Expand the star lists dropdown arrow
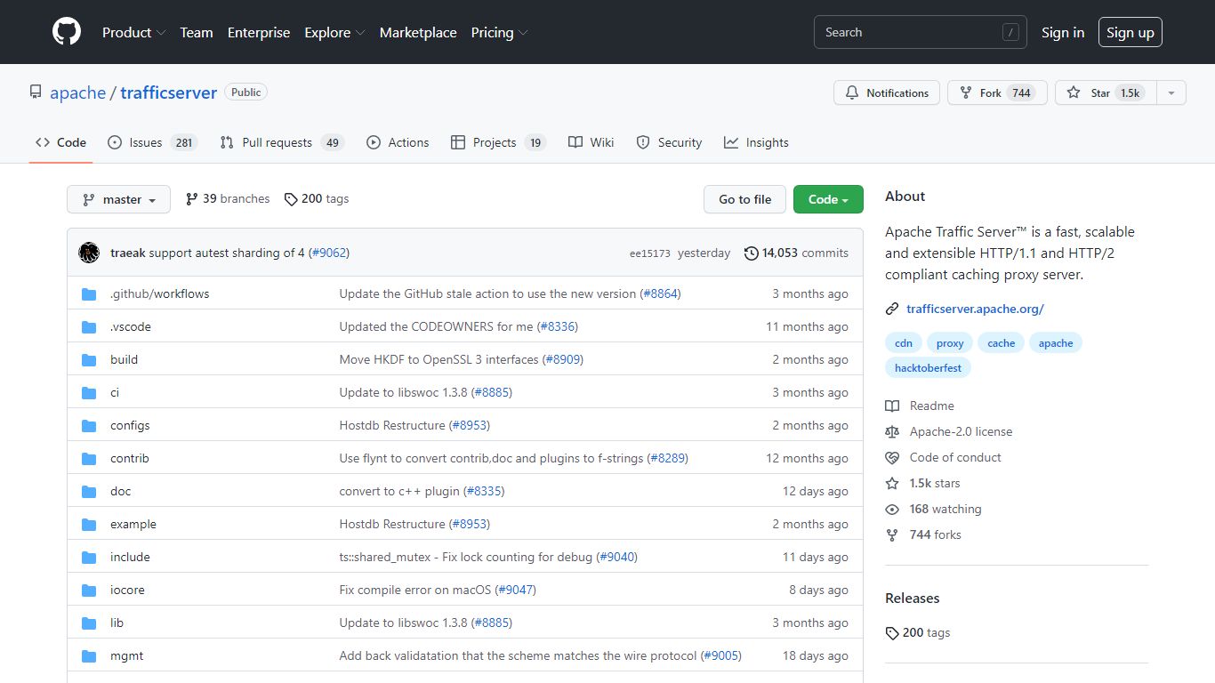This screenshot has height=683, width=1215. 1171,92
